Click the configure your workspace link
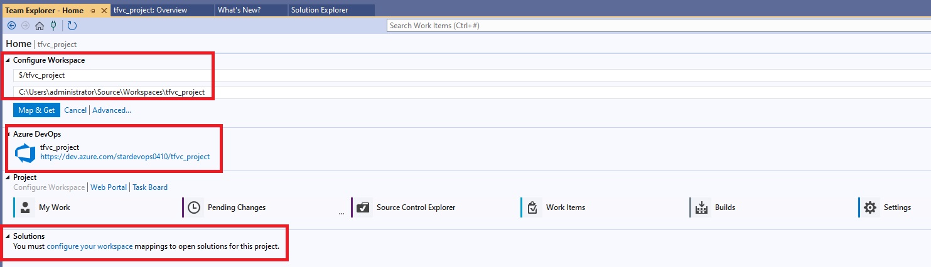Screen dimensions: 931x267 pyautogui.click(x=90, y=246)
